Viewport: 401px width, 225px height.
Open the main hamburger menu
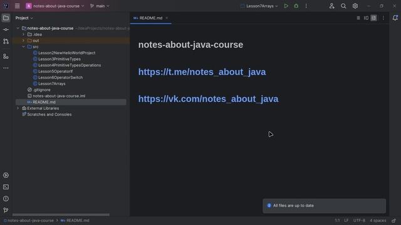17,6
